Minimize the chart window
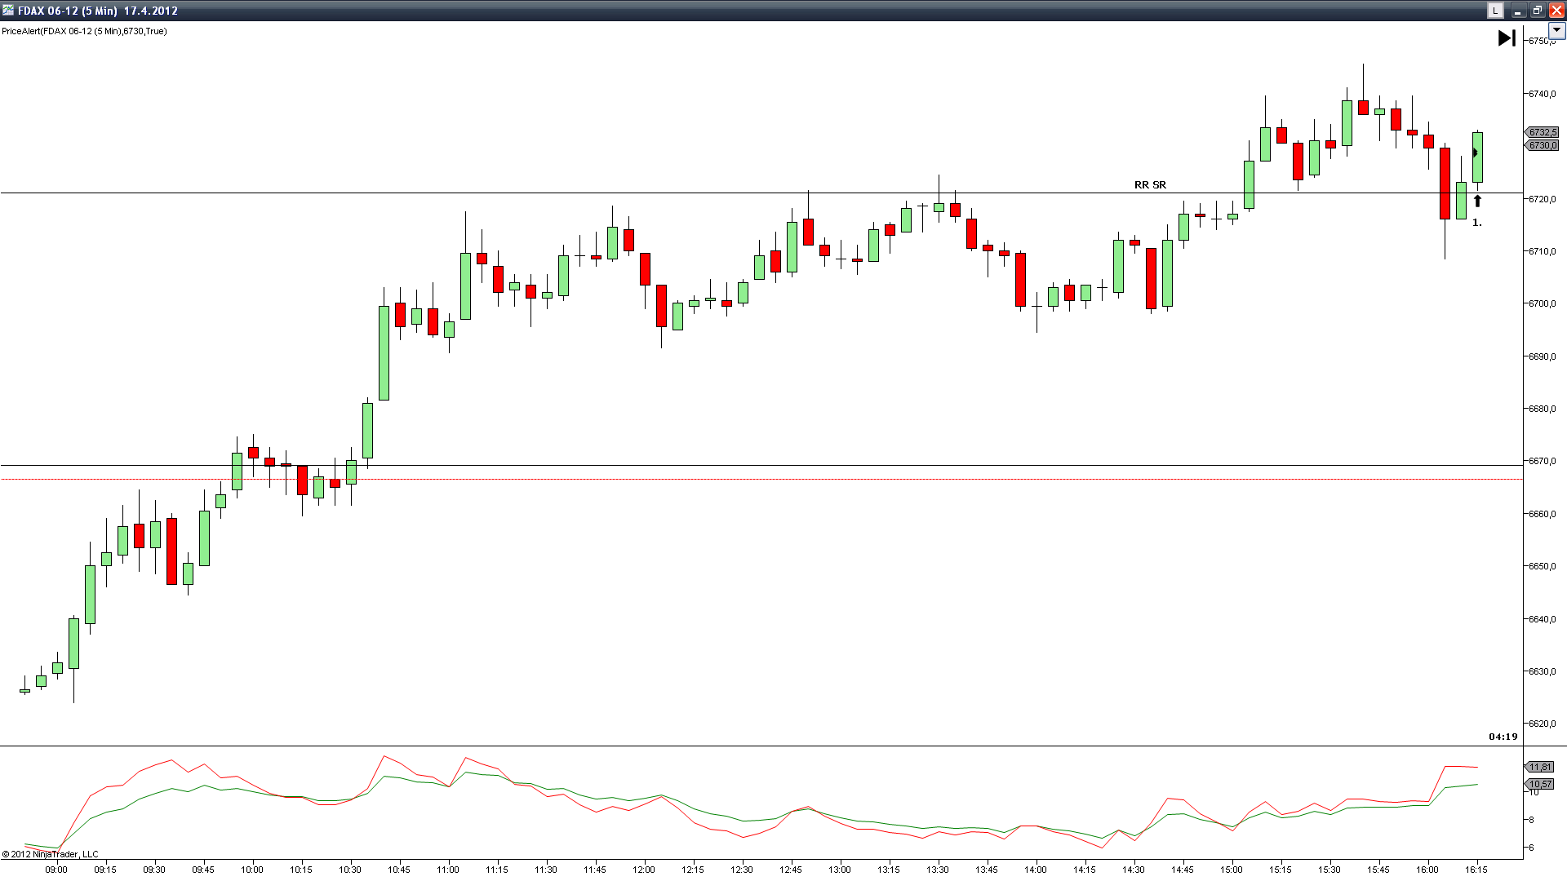The width and height of the screenshot is (1567, 881). pos(1517,11)
